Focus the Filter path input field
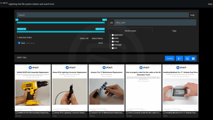Image resolution: width=213 pixels, height=120 pixels. coord(155,23)
